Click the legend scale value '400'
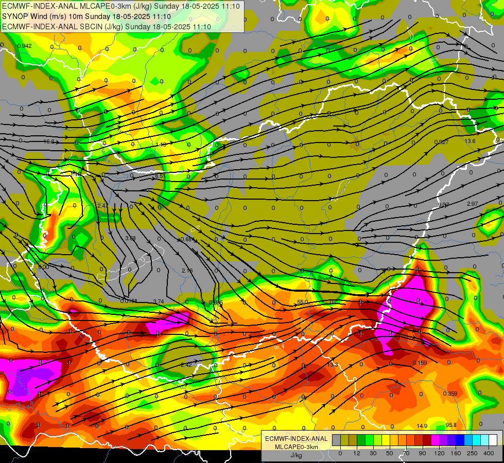The height and width of the screenshot is (463, 504). tap(489, 453)
